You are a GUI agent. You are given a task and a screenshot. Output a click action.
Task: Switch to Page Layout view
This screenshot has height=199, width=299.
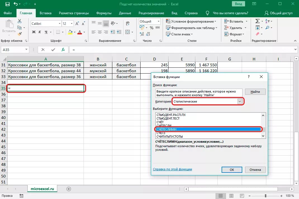(231, 196)
